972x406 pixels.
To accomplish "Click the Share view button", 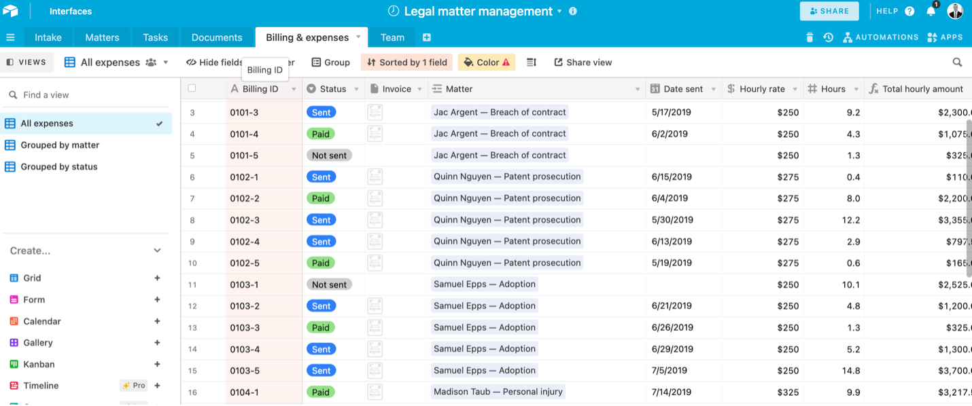I will [583, 62].
